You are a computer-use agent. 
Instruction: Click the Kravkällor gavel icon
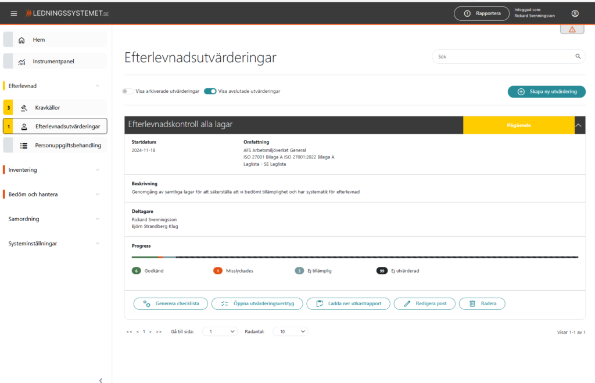(24, 107)
